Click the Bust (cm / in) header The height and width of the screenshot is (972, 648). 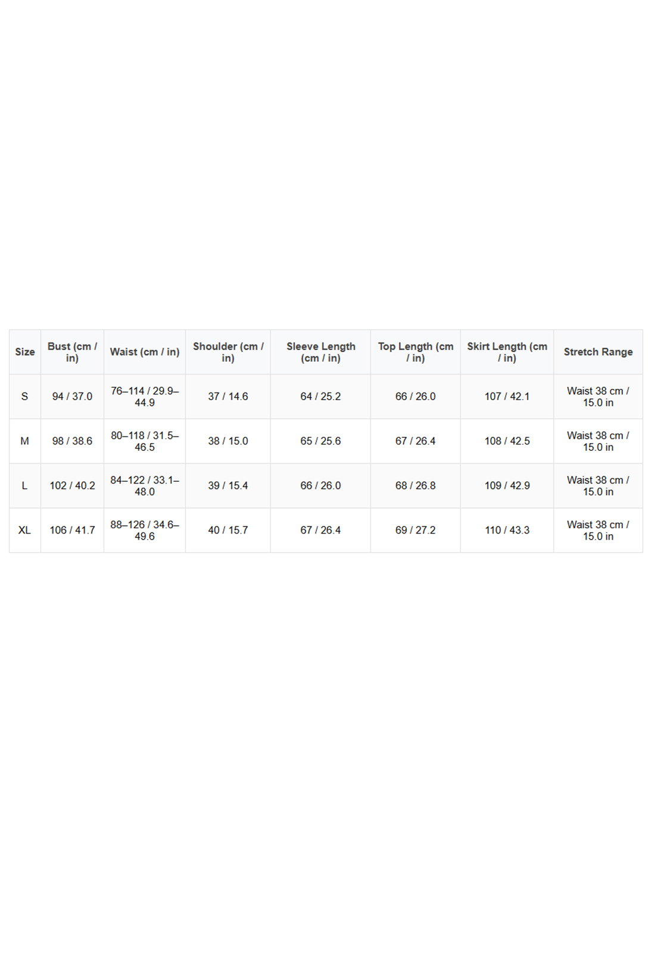(72, 352)
